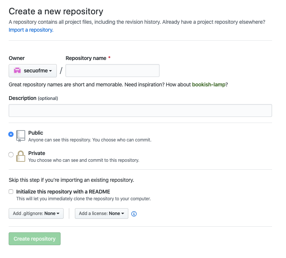Click the Description (optional) label
The image size is (286, 258).
[x=33, y=98]
